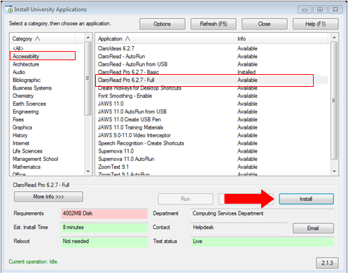Screen dimensions: 348x273
Task: Select the Business Systems category
Action: point(32,88)
